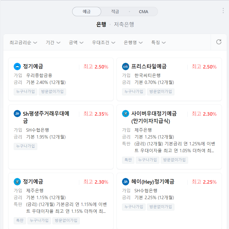Click 방문없이가입 tag on 우리종합금융 card
This screenshot has width=229, height=229.
tap(52, 92)
